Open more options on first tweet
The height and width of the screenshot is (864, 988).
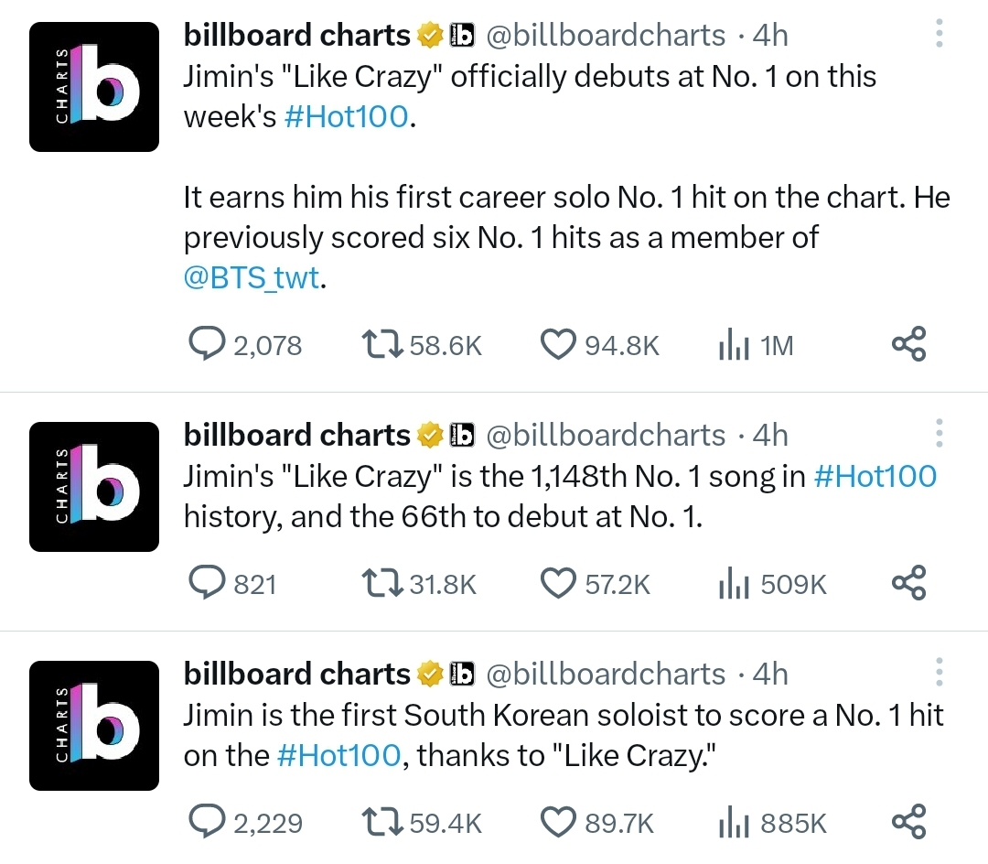tap(939, 33)
